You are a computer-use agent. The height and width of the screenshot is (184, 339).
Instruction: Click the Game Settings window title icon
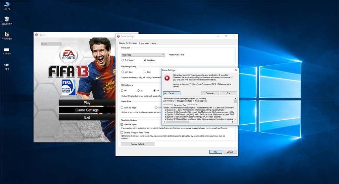[118, 36]
